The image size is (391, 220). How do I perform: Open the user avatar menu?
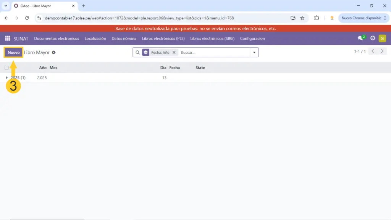382,39
